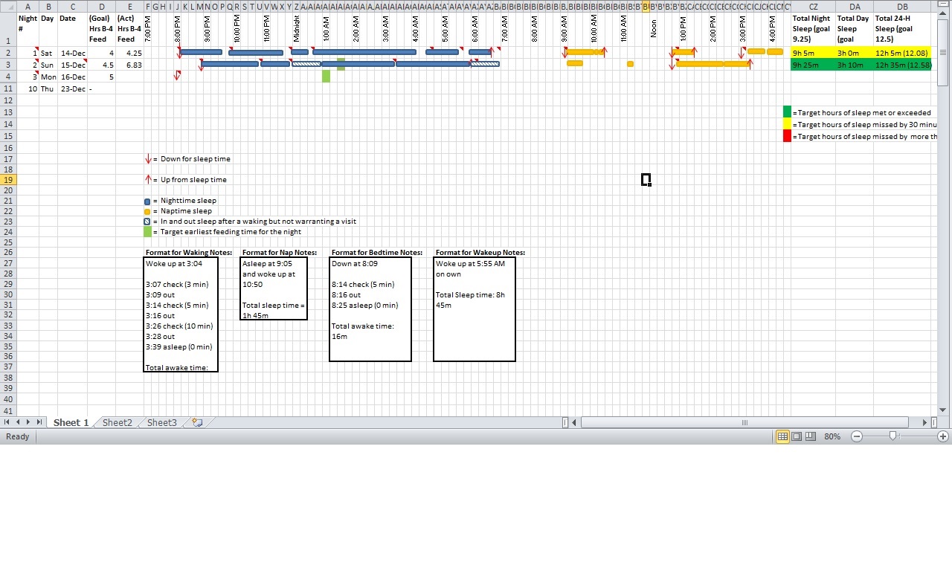Switch to Normal view in status bar

point(782,436)
